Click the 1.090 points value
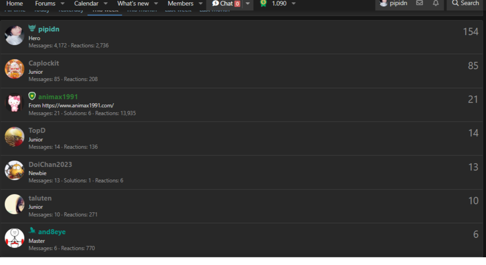Screen dimensions: 486x265 279,4
